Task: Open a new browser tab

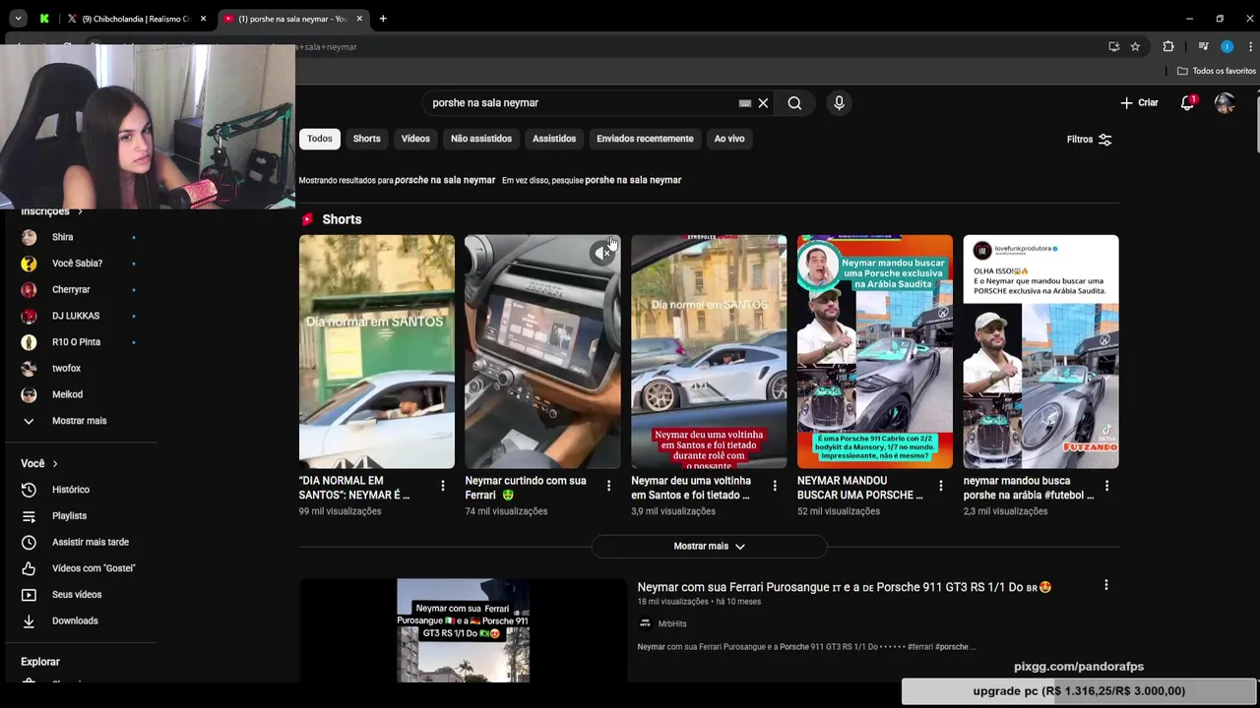Action: [x=383, y=19]
